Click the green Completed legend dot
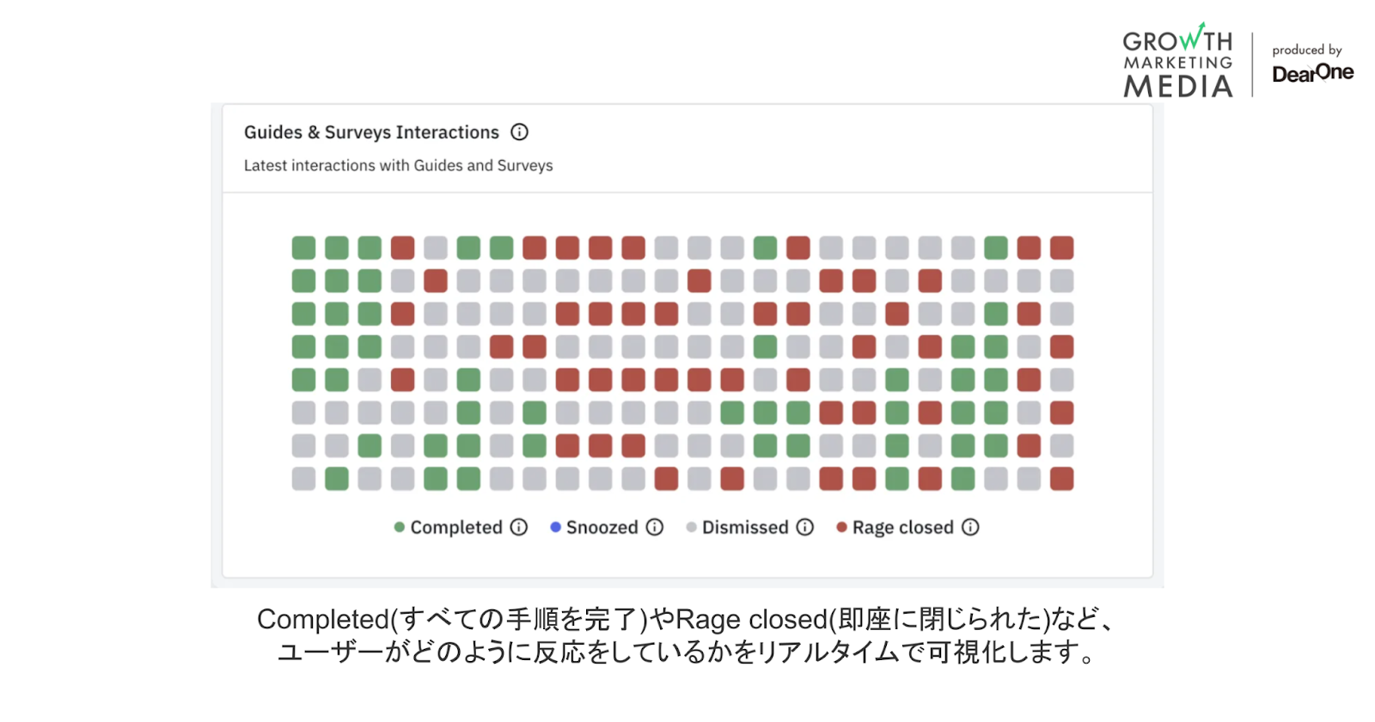Image resolution: width=1375 pixels, height=722 pixels. 400,527
